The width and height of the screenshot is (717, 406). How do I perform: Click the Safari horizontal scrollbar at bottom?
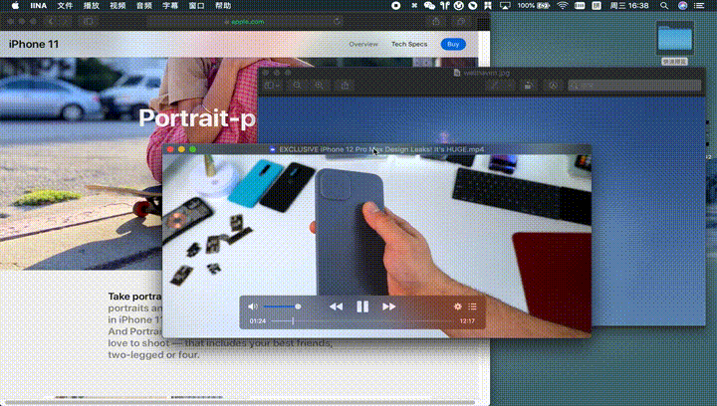[240, 403]
